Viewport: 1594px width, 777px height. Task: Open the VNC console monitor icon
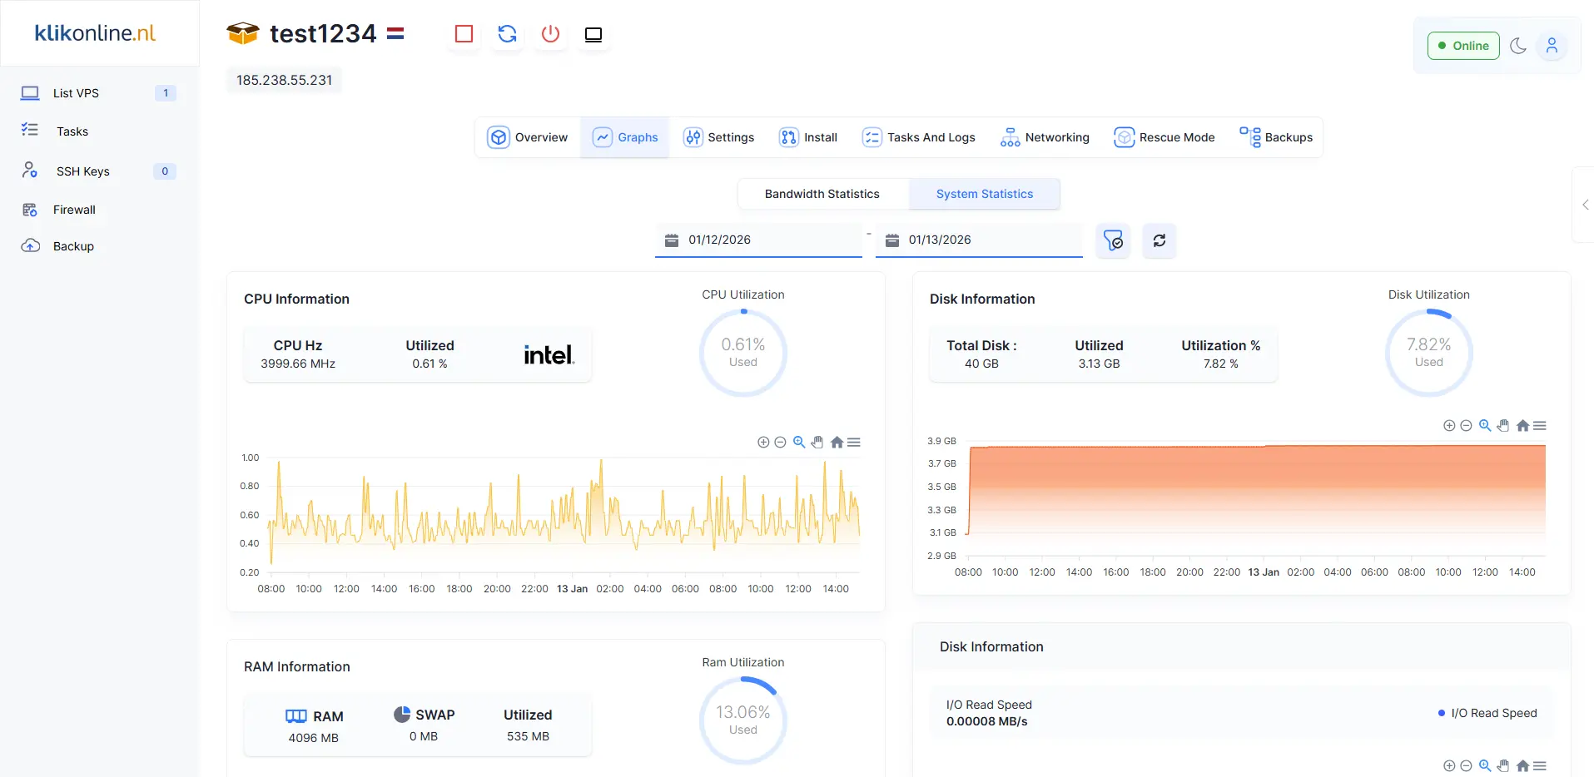pos(593,34)
